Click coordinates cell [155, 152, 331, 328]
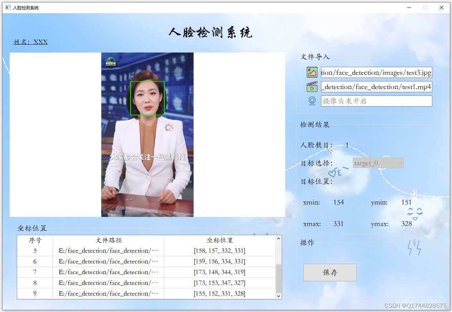The height and width of the screenshot is (312, 452). (x=220, y=294)
